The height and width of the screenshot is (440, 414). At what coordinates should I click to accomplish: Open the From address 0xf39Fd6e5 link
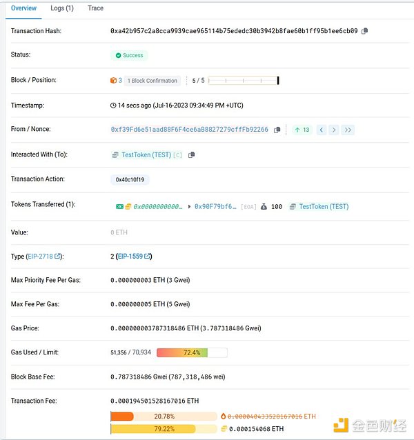pos(189,130)
